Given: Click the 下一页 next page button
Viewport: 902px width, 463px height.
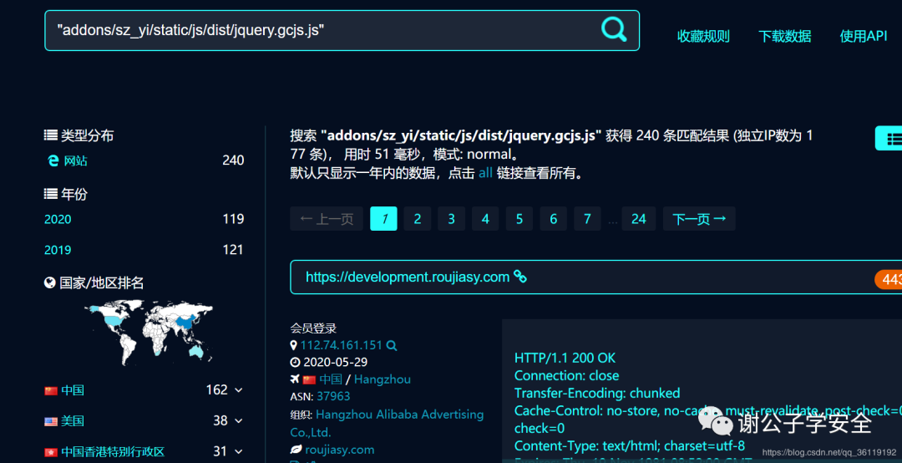Looking at the screenshot, I should [x=699, y=219].
